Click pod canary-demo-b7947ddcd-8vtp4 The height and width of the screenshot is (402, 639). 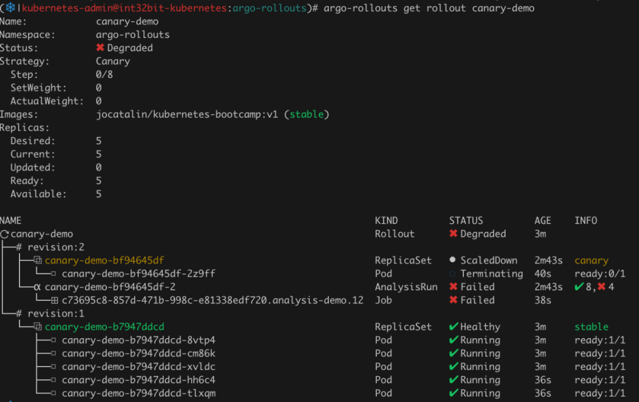tap(138, 341)
